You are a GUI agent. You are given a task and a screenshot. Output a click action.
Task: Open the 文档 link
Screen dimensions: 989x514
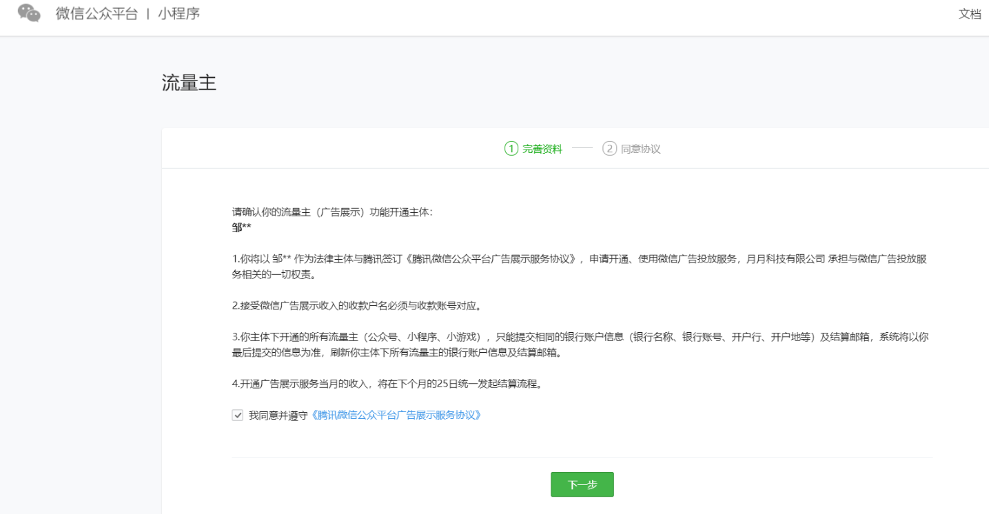[x=970, y=14]
